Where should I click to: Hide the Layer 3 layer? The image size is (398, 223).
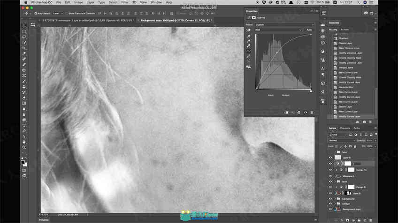[x=330, y=193]
